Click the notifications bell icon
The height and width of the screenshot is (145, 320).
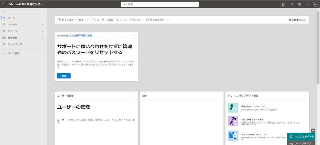point(292,4)
